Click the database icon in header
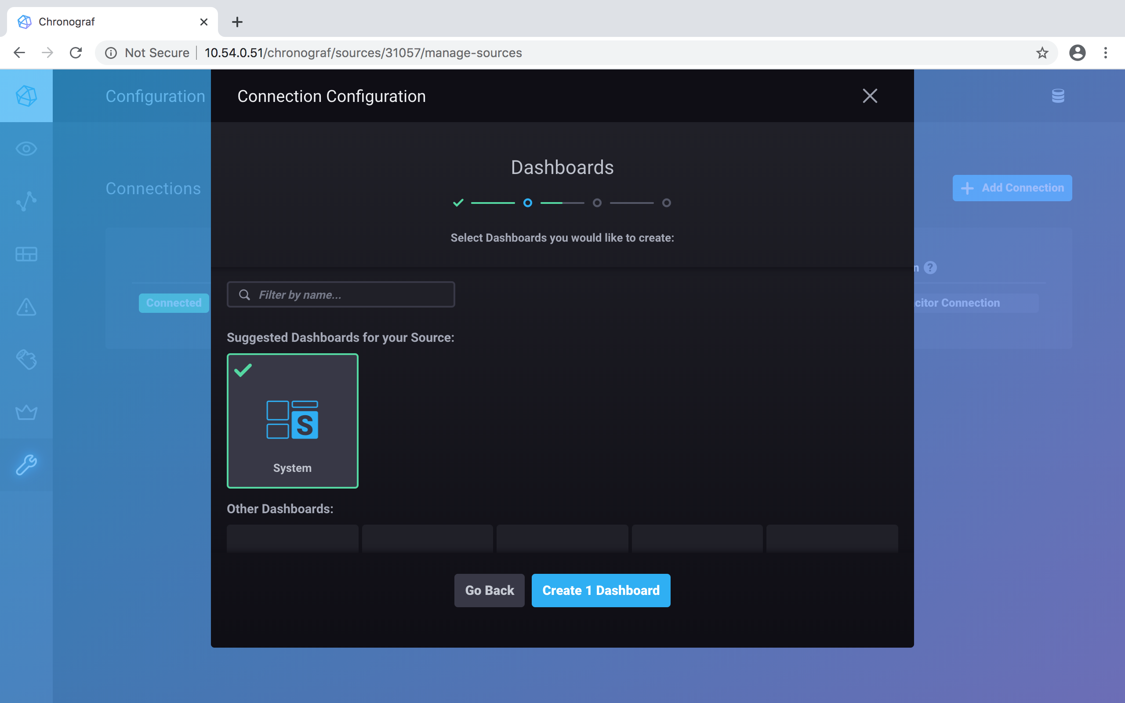The width and height of the screenshot is (1125, 703). point(1058,96)
